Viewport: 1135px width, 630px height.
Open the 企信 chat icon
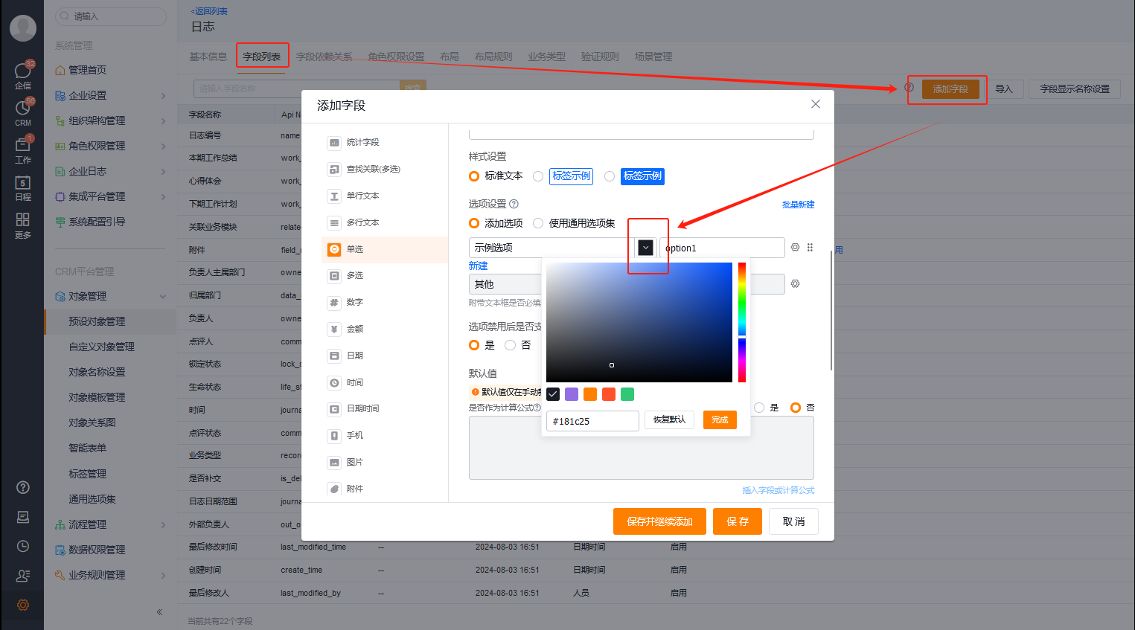pyautogui.click(x=23, y=71)
